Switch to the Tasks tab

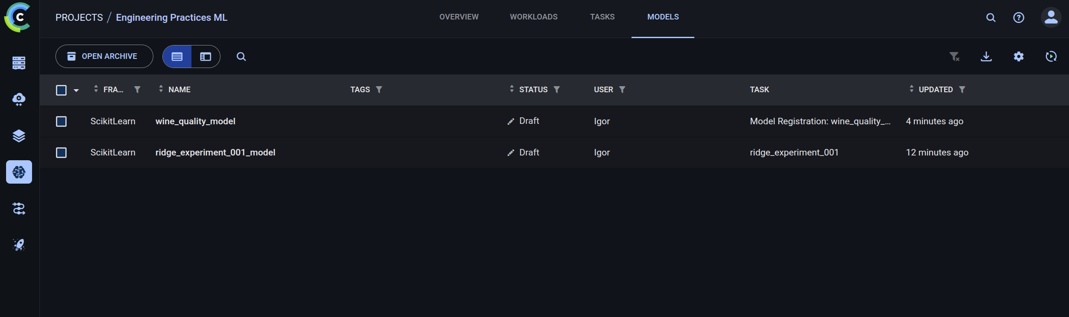602,17
